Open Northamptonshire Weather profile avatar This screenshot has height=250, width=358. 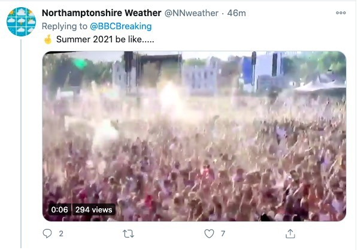21,21
